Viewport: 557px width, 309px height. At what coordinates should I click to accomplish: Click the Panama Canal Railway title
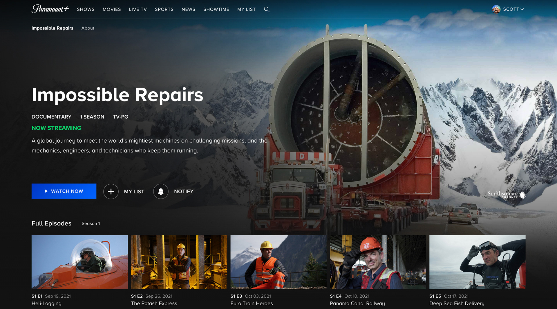click(x=357, y=303)
